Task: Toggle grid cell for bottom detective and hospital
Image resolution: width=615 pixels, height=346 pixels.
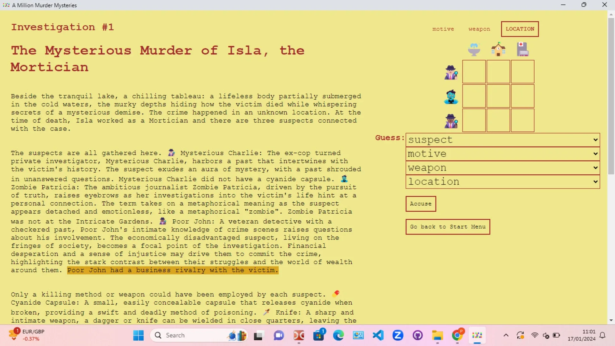Action: click(x=522, y=121)
